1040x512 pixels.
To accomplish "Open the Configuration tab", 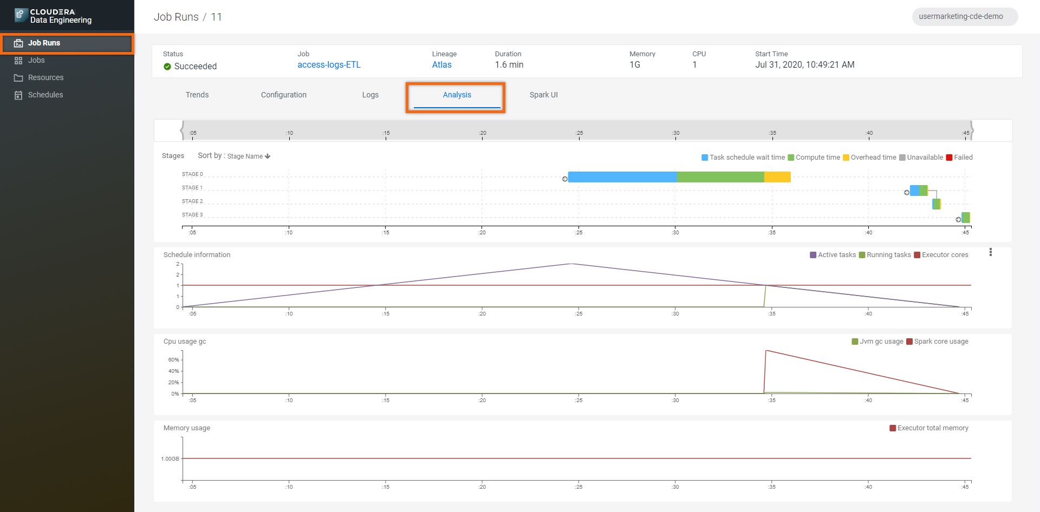I will click(x=283, y=95).
